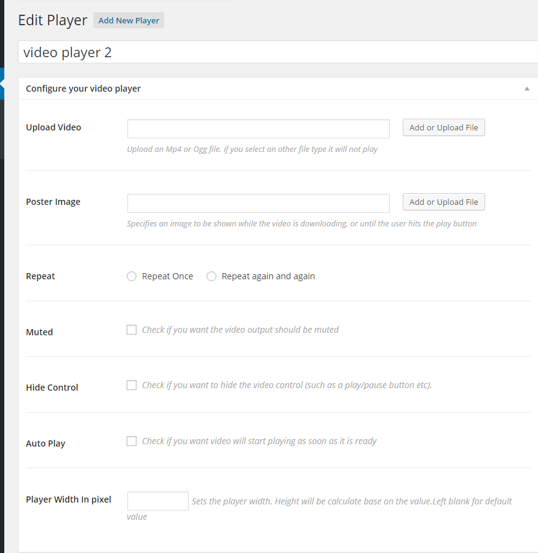Check the Auto Play checkbox
The height and width of the screenshot is (553, 538).
132,441
